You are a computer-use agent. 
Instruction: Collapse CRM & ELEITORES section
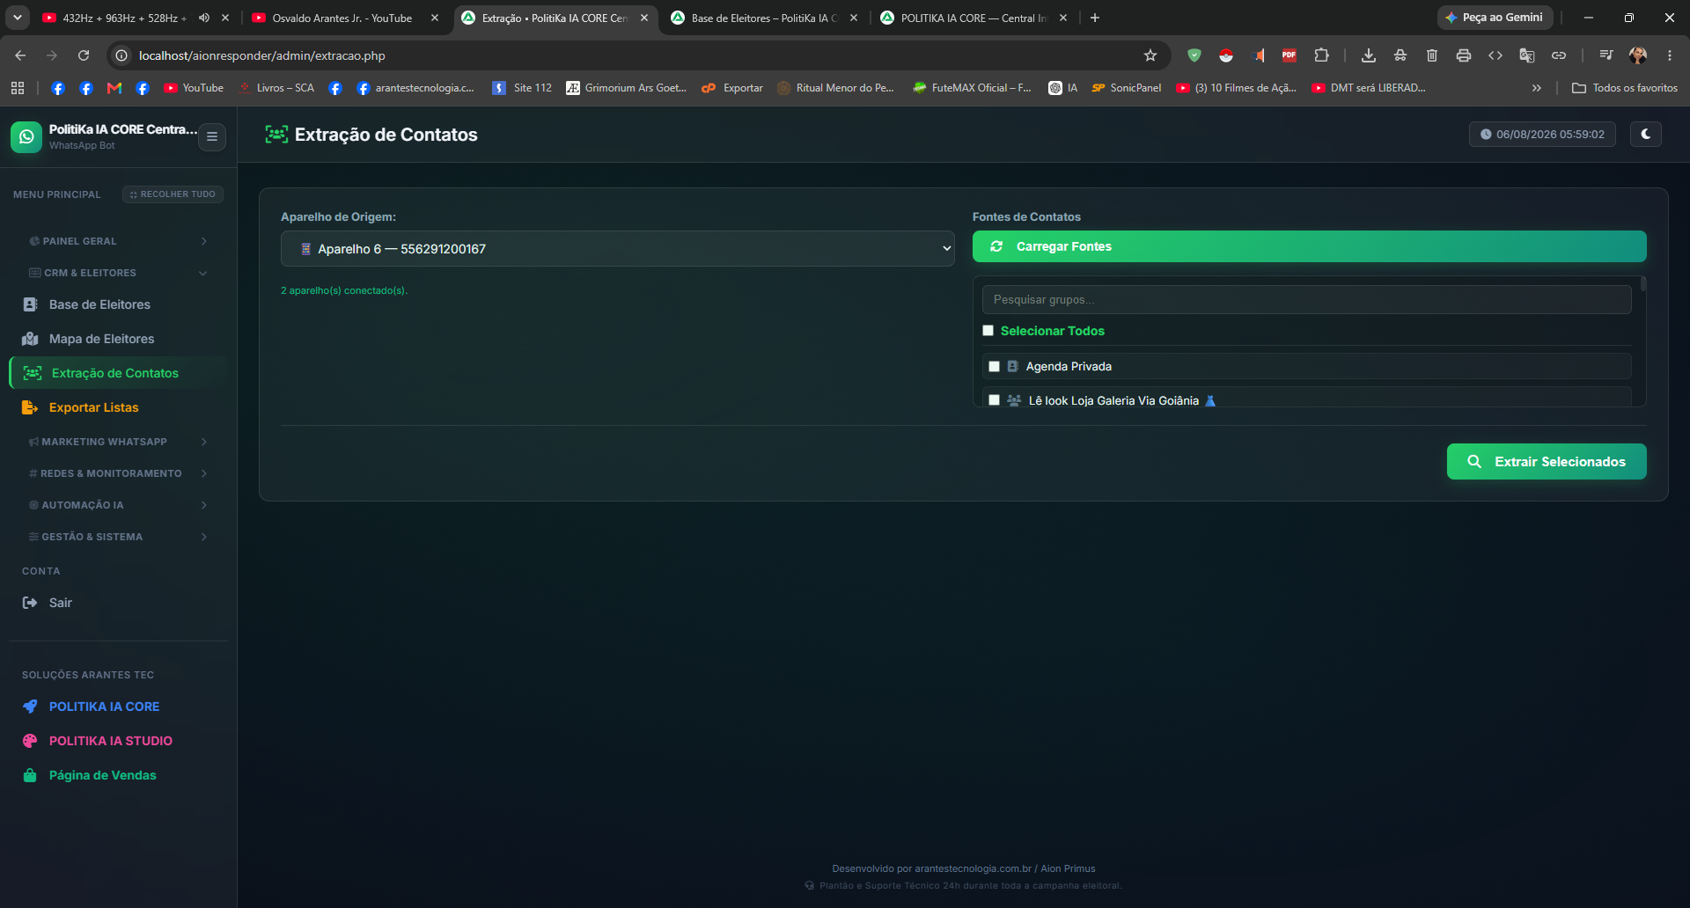point(117,273)
